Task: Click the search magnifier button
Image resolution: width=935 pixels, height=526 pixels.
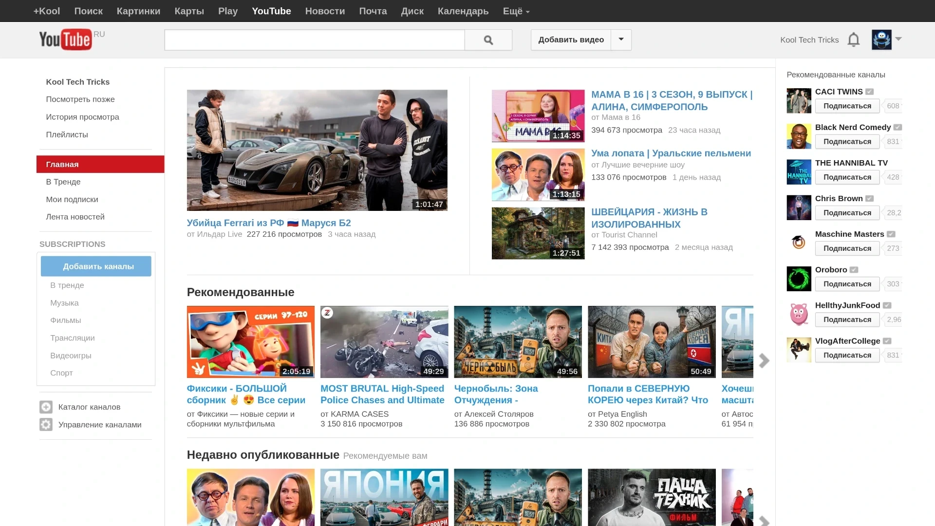Action: (488, 40)
